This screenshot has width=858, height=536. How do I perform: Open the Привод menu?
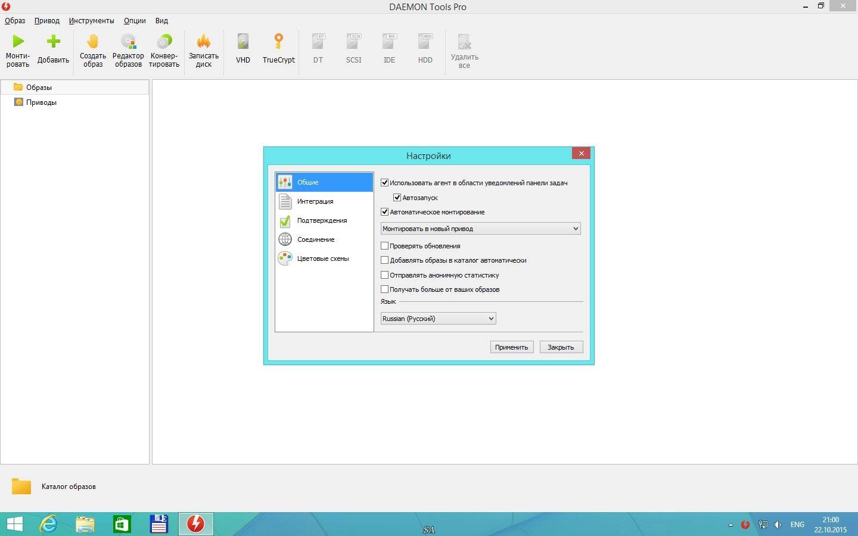(x=47, y=20)
